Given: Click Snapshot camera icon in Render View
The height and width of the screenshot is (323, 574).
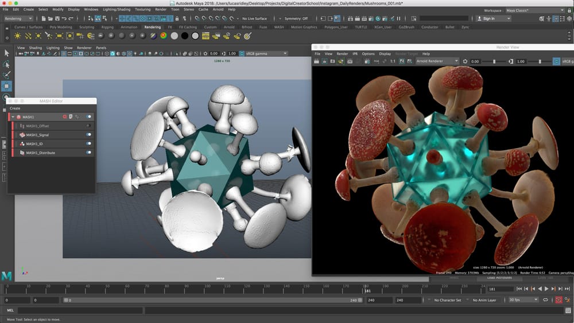Looking at the screenshot, I should 332,61.
